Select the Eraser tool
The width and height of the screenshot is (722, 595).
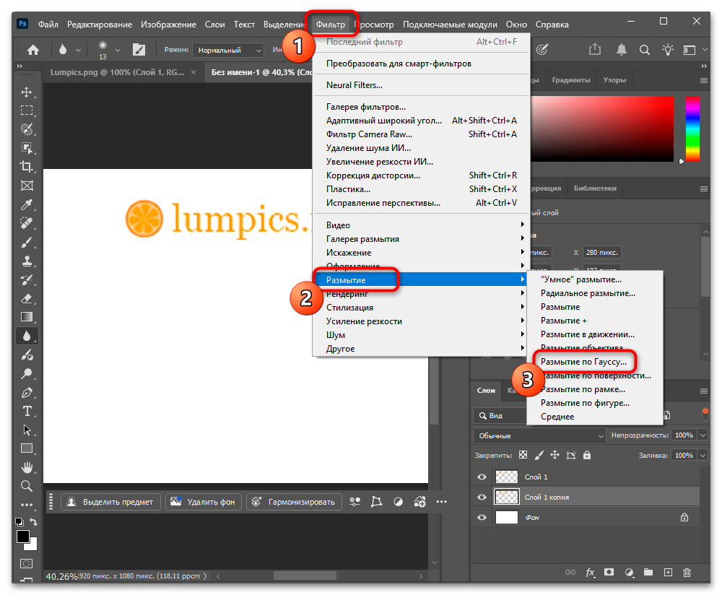pos(27,298)
